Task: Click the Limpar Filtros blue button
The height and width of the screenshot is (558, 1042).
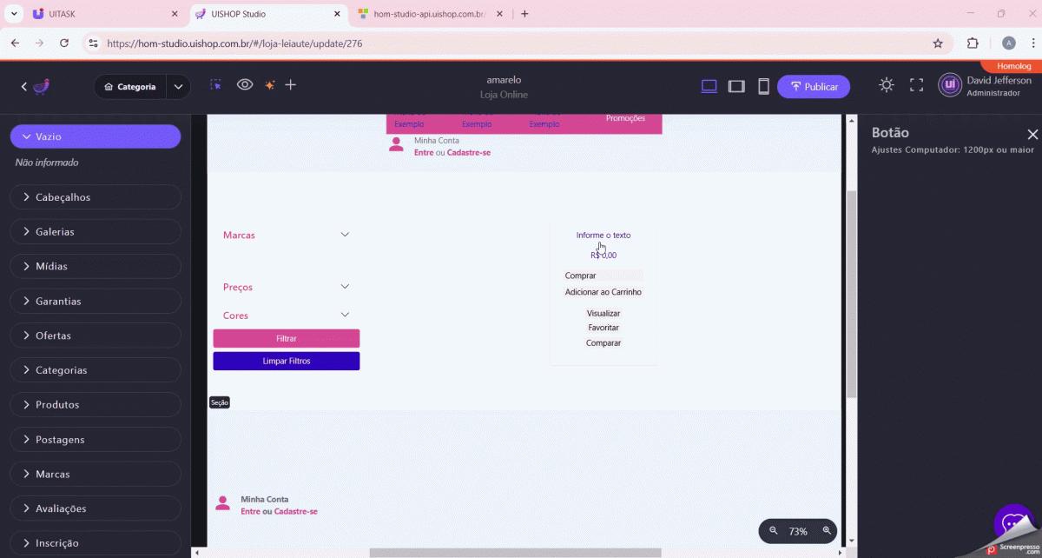Action: pos(286,361)
